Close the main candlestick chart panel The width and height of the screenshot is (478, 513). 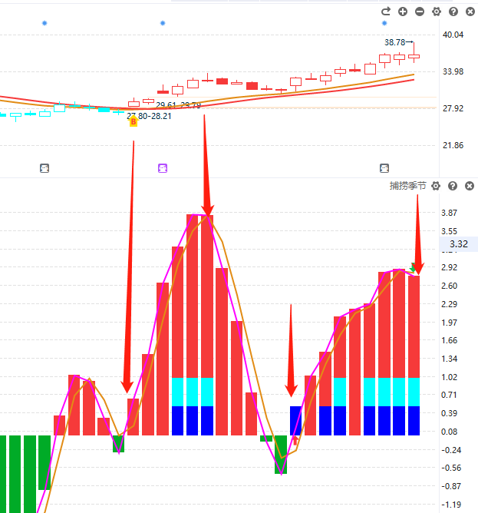coord(470,12)
